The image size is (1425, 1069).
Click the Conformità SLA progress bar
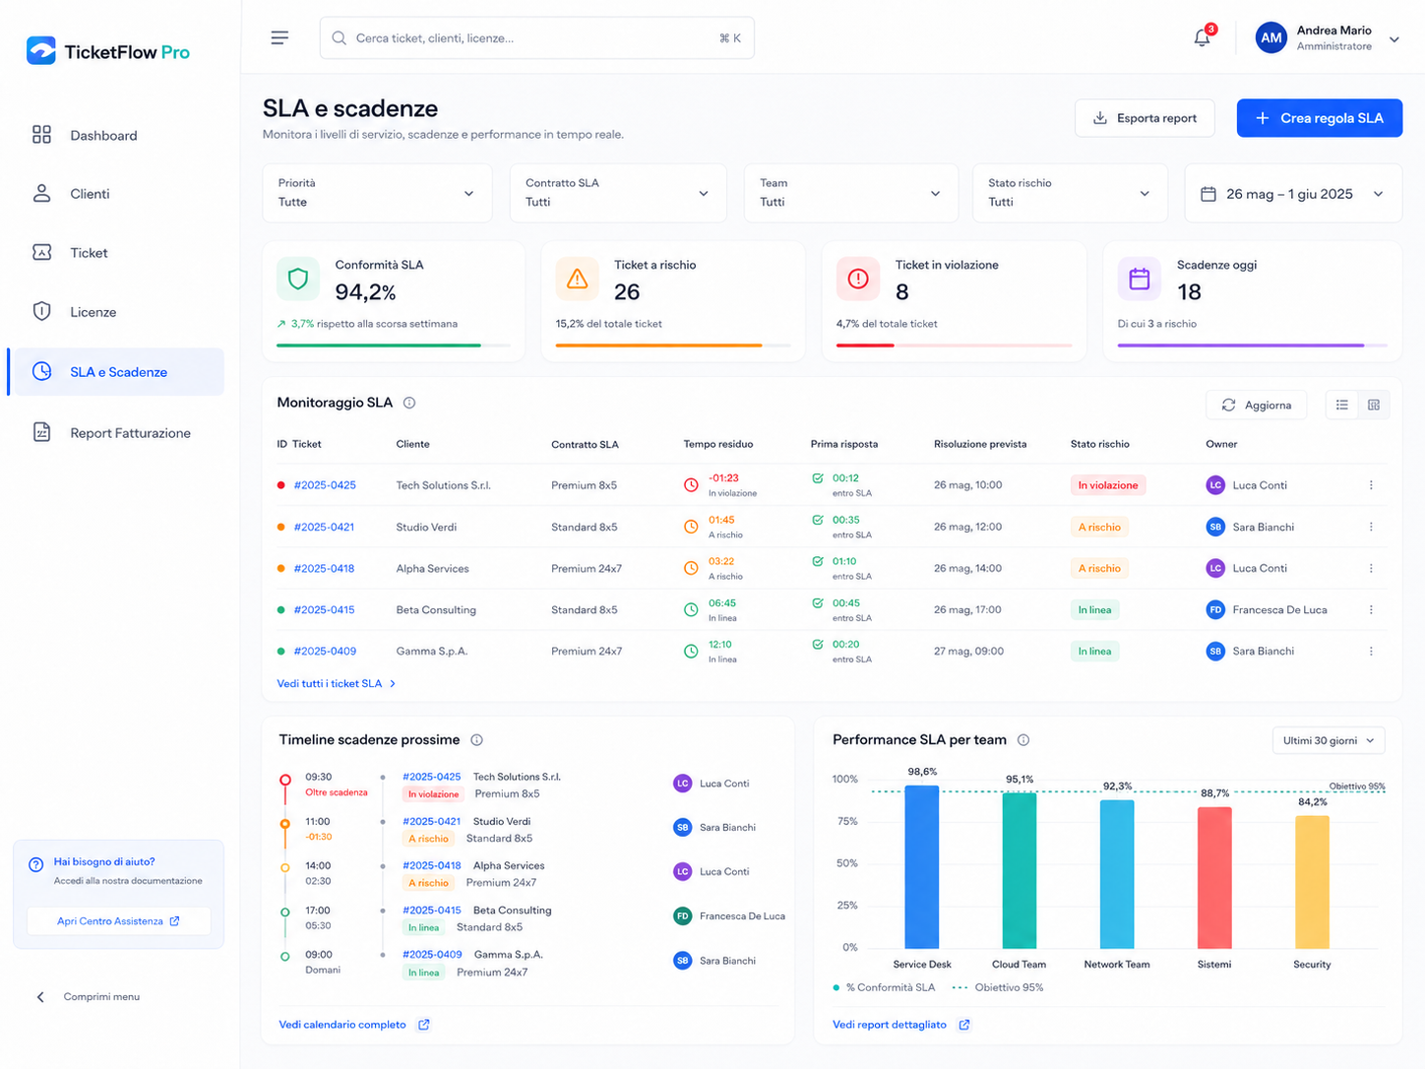tap(394, 346)
